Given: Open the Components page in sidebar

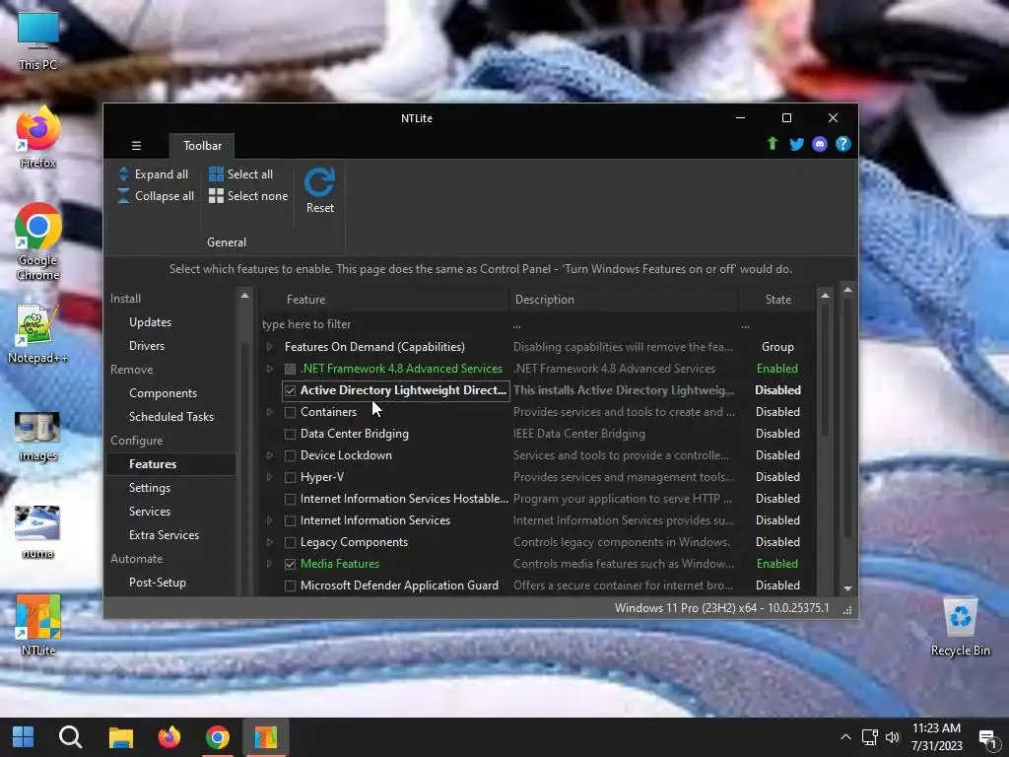Looking at the screenshot, I should coord(163,392).
